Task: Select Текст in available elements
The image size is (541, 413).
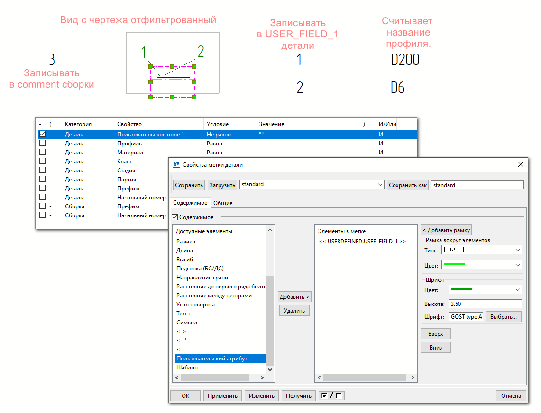Action: pyautogui.click(x=183, y=314)
